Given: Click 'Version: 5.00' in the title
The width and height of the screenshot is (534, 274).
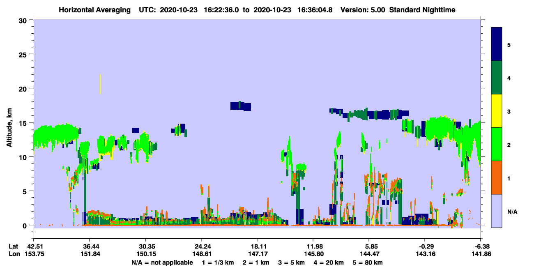Looking at the screenshot, I should point(362,9).
